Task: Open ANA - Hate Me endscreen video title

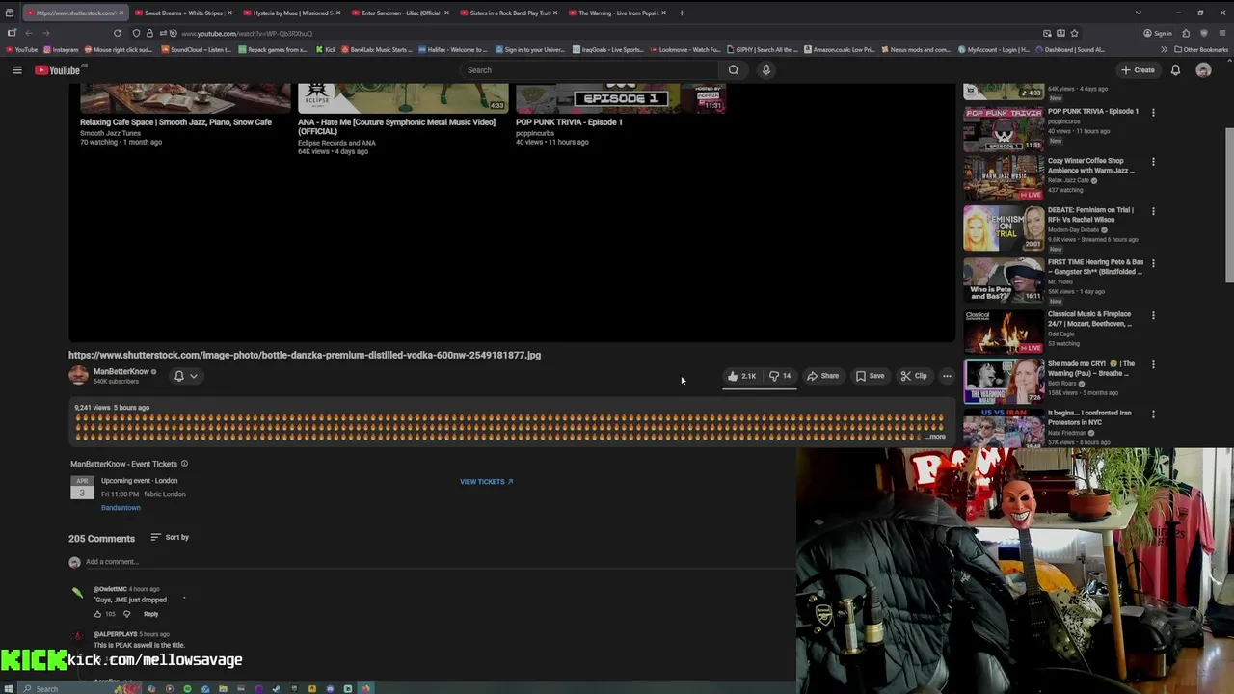Action: (x=396, y=126)
